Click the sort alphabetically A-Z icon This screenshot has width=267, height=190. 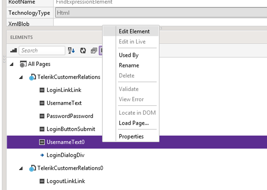click(x=71, y=50)
